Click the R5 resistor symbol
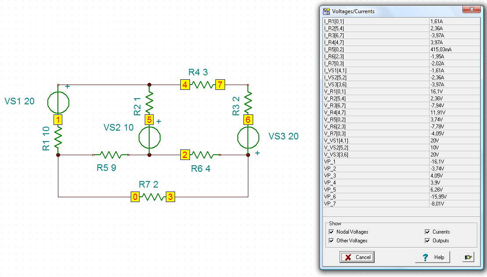The width and height of the screenshot is (487, 277). pyautogui.click(x=111, y=155)
